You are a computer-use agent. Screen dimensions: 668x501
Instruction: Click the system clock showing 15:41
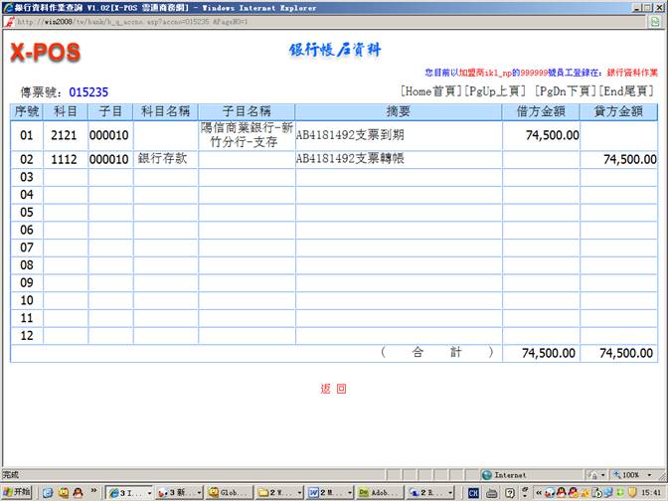pyautogui.click(x=652, y=492)
